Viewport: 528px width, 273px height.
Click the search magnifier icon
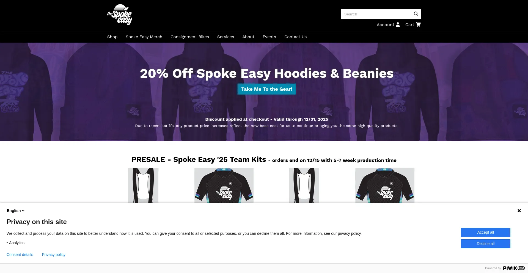[416, 14]
